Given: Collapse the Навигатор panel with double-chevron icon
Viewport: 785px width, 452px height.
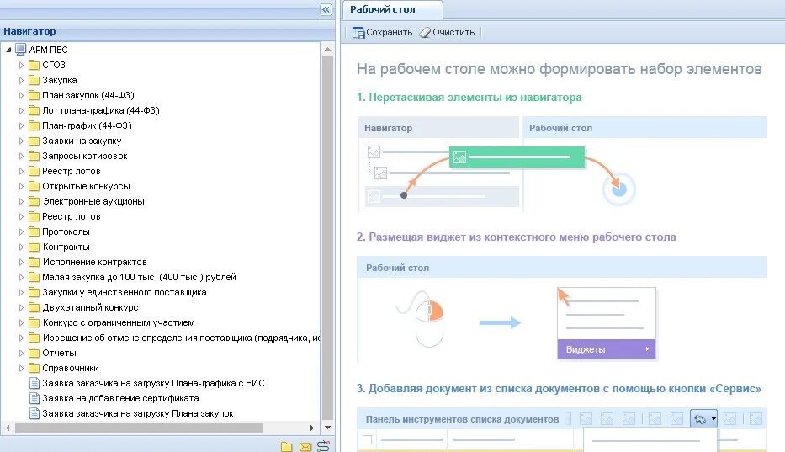Looking at the screenshot, I should pos(326,9).
